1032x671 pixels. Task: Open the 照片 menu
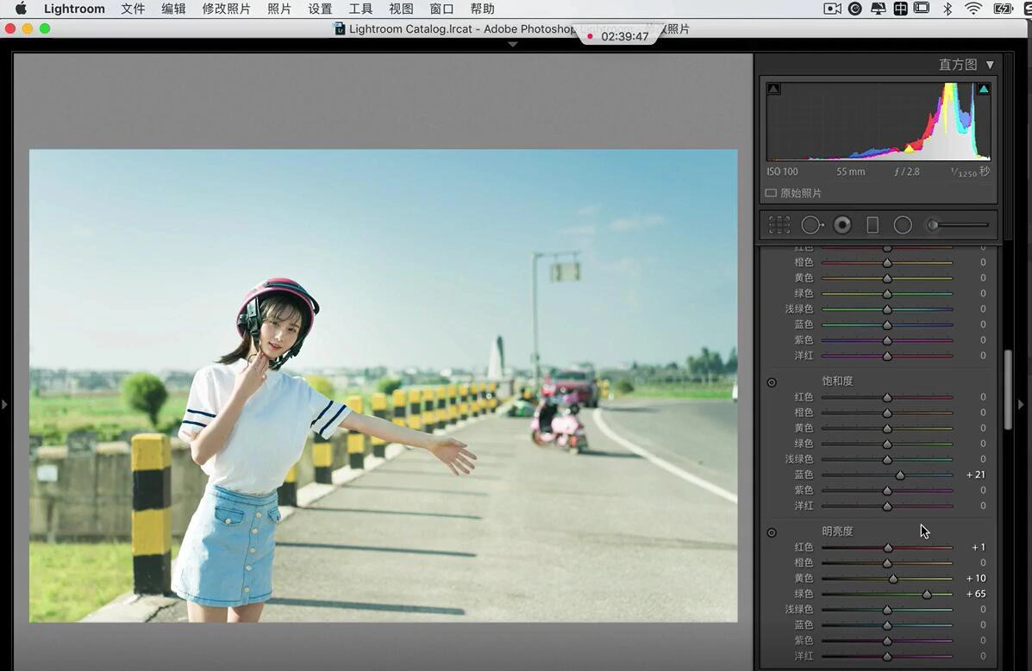click(279, 9)
